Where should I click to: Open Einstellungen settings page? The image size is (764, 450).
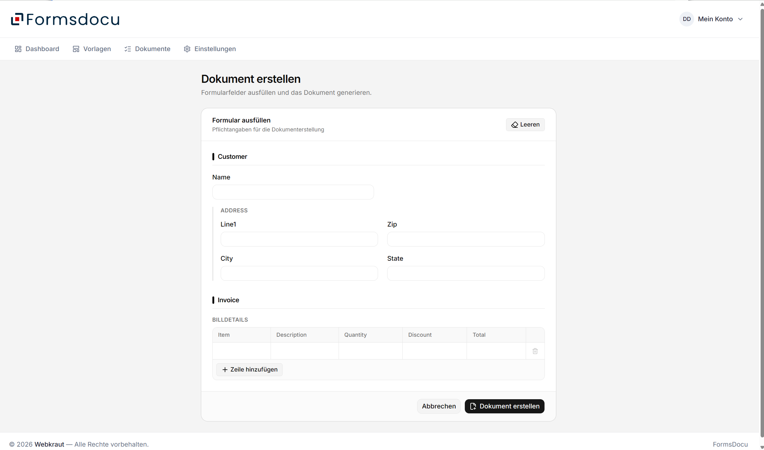pos(210,49)
